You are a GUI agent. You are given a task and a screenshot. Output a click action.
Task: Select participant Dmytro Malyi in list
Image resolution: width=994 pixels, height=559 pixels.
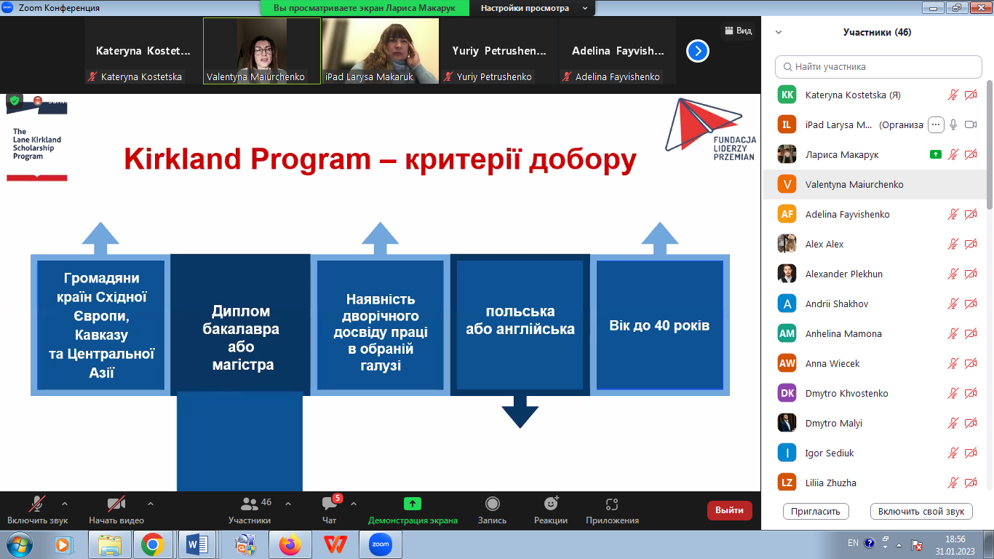pyautogui.click(x=875, y=423)
